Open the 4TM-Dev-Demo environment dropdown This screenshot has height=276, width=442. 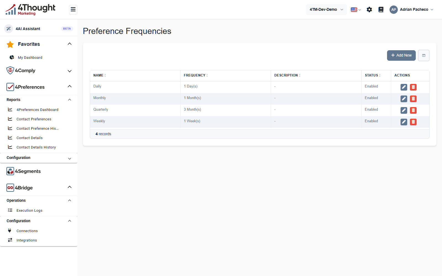[x=326, y=9]
